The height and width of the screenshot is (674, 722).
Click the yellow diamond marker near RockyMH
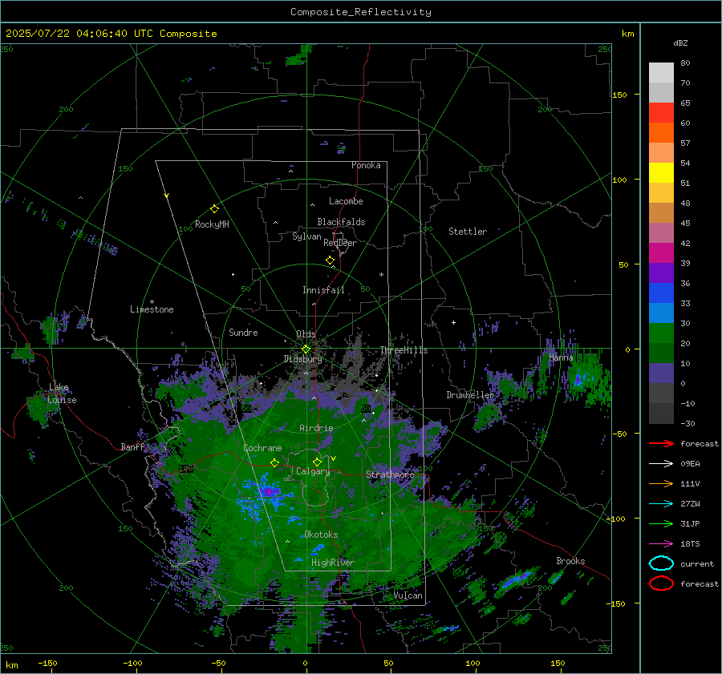point(214,209)
